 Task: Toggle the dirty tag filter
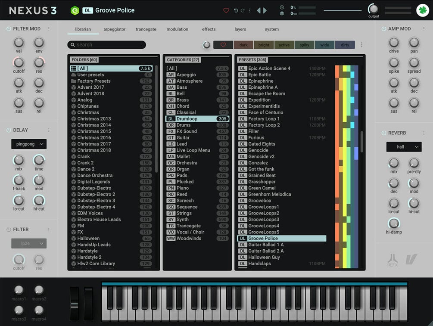[x=345, y=45]
